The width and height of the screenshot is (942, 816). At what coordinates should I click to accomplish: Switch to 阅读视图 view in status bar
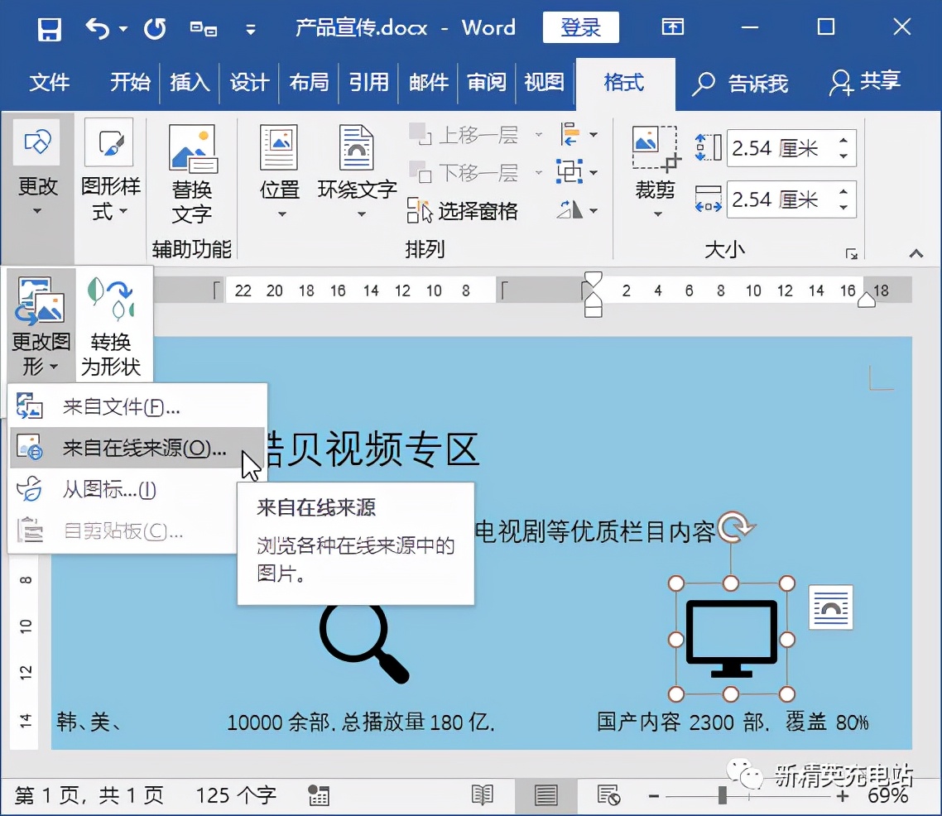click(483, 794)
